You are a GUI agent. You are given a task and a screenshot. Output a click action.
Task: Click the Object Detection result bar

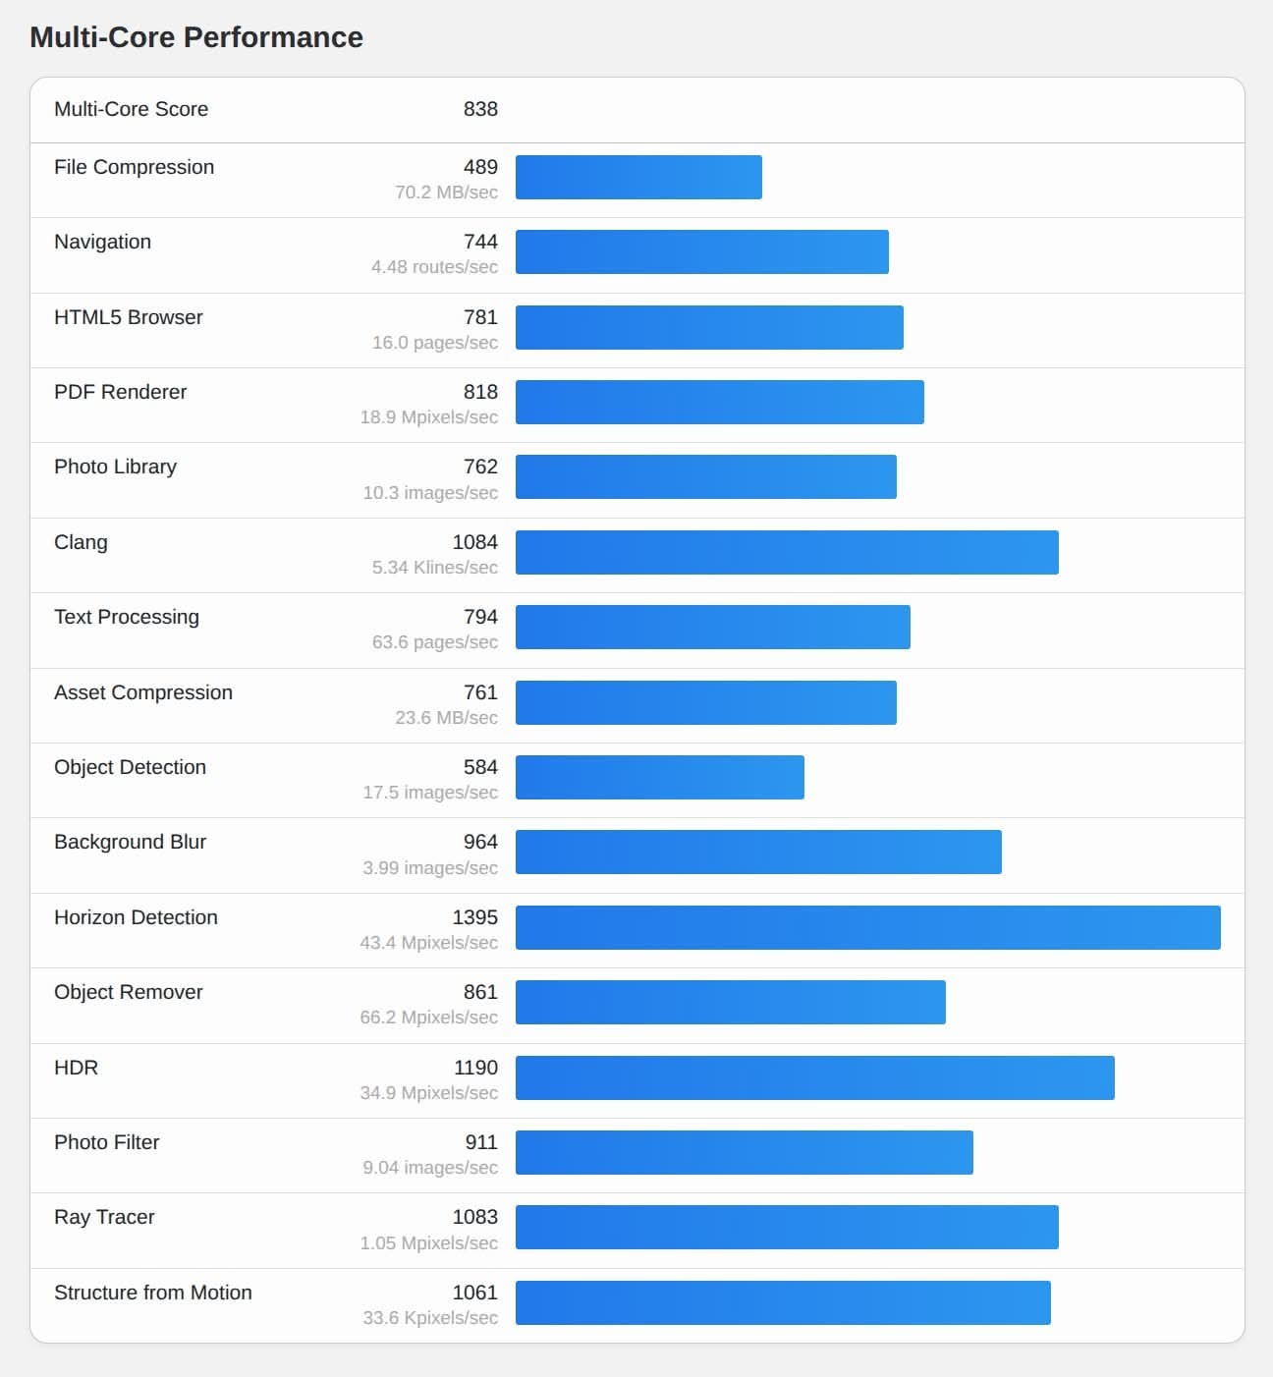point(660,778)
